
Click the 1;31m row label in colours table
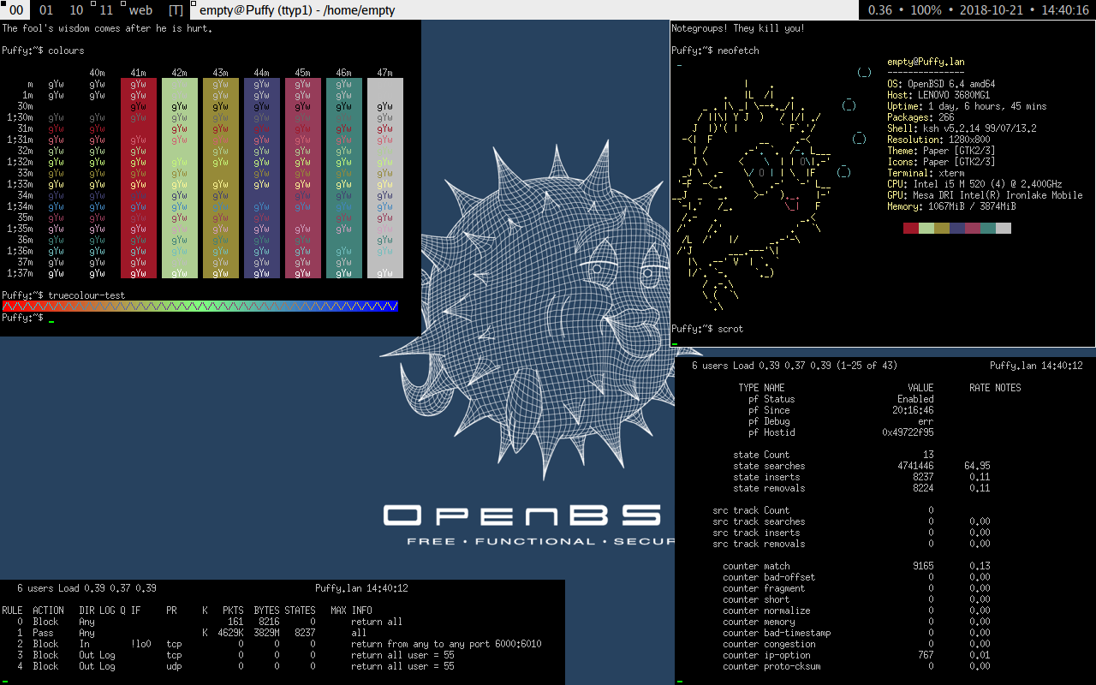(20, 140)
